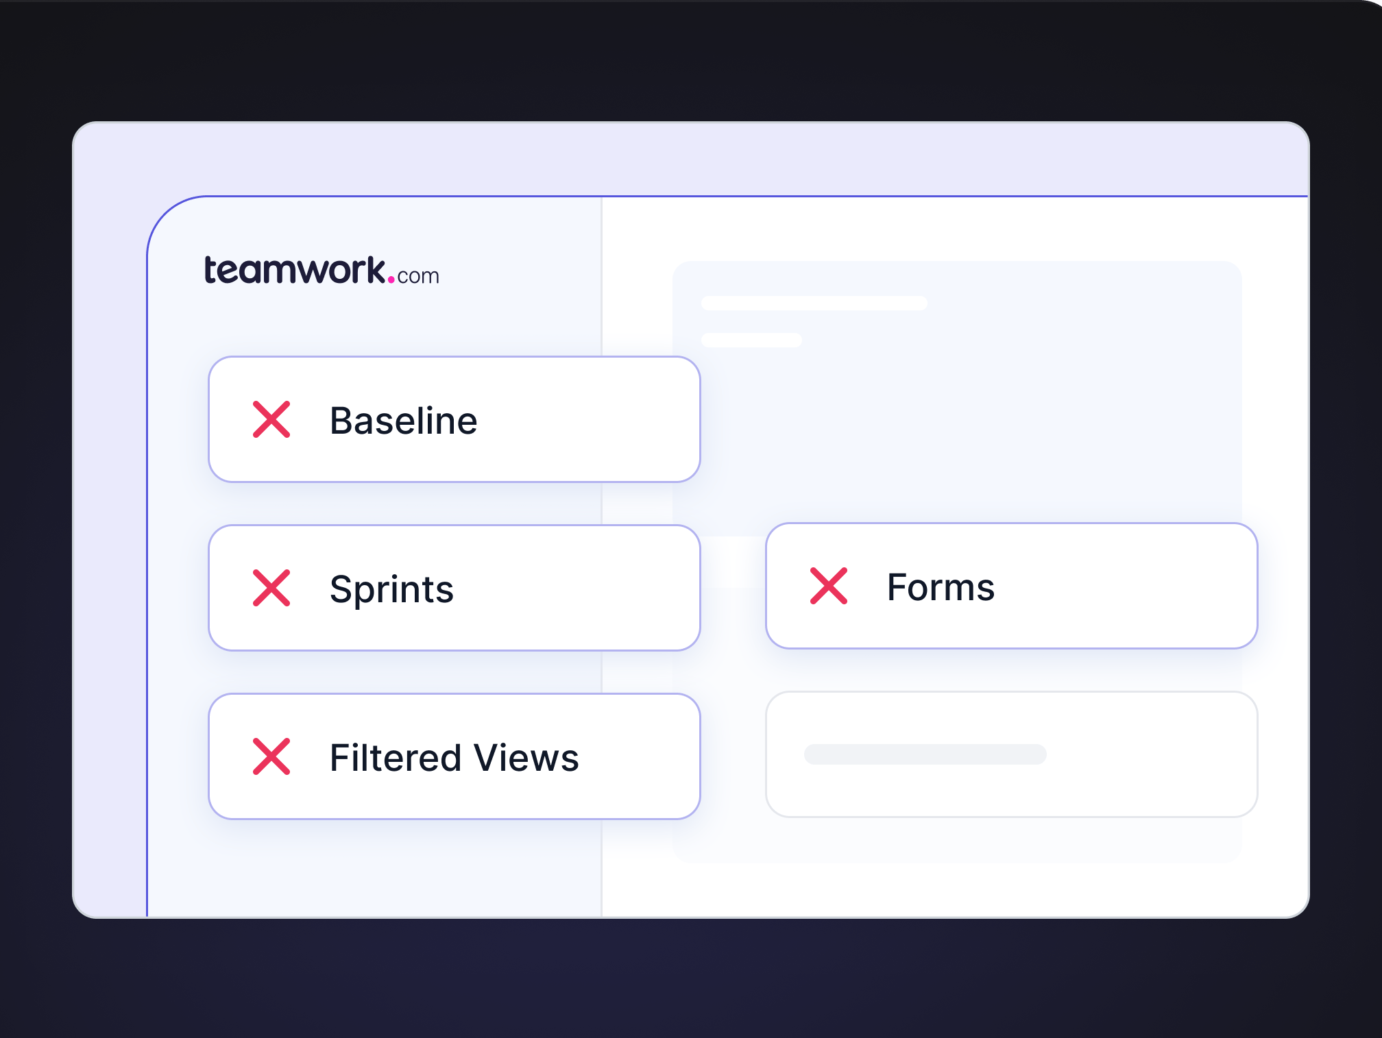Select the Sprints label text

(391, 589)
